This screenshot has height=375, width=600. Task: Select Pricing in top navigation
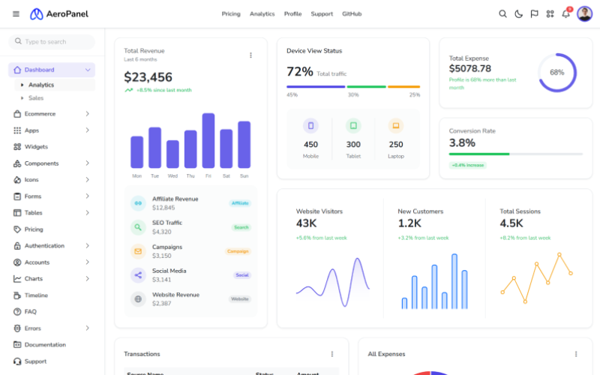coord(231,13)
